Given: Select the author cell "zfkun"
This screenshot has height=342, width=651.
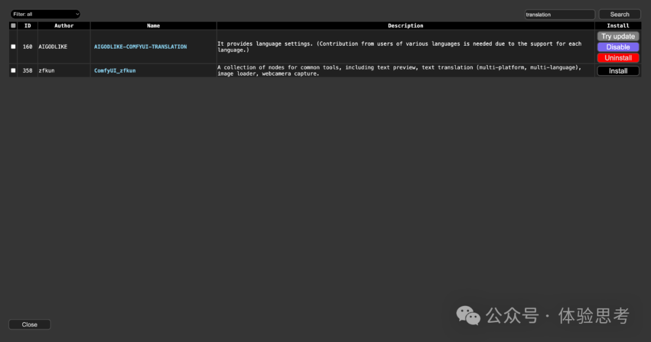Looking at the screenshot, I should point(64,70).
